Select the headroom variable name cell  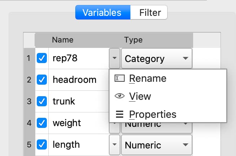pyautogui.click(x=74, y=80)
